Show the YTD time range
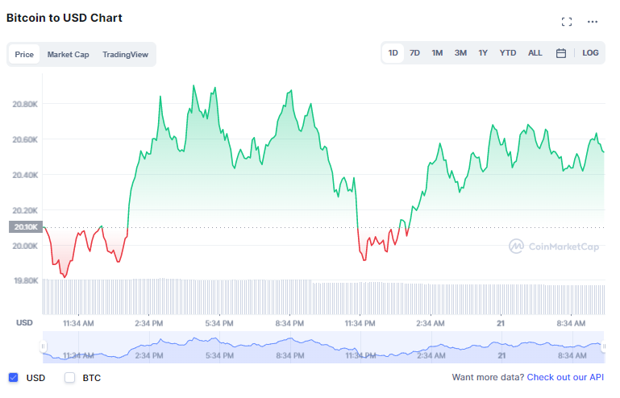The image size is (620, 398). click(x=508, y=53)
